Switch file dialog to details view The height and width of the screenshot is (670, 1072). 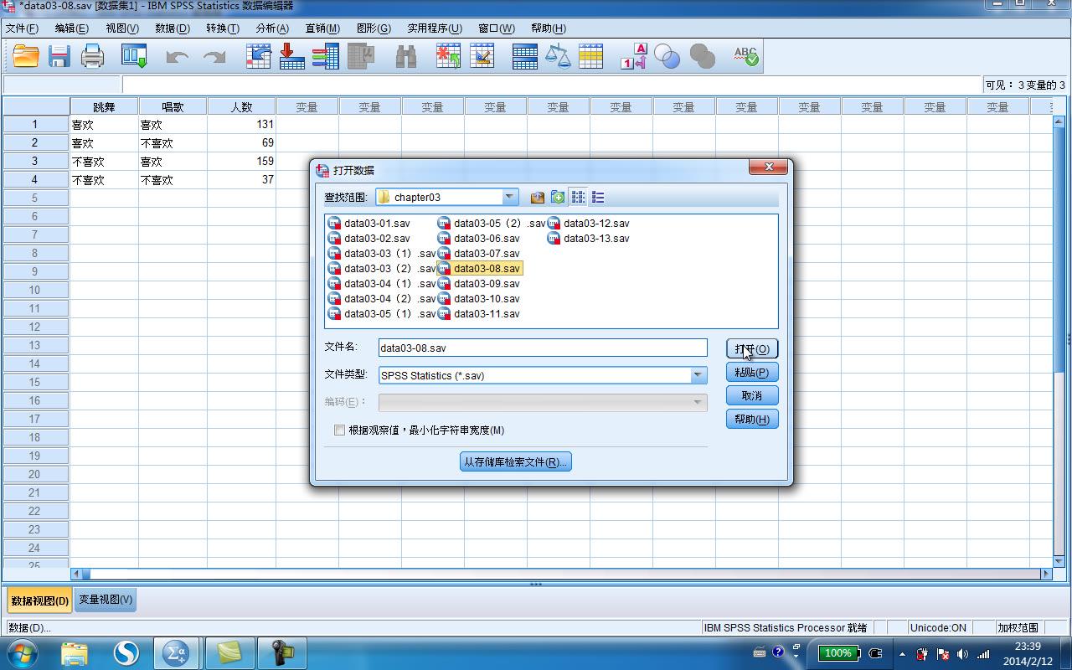coord(598,198)
